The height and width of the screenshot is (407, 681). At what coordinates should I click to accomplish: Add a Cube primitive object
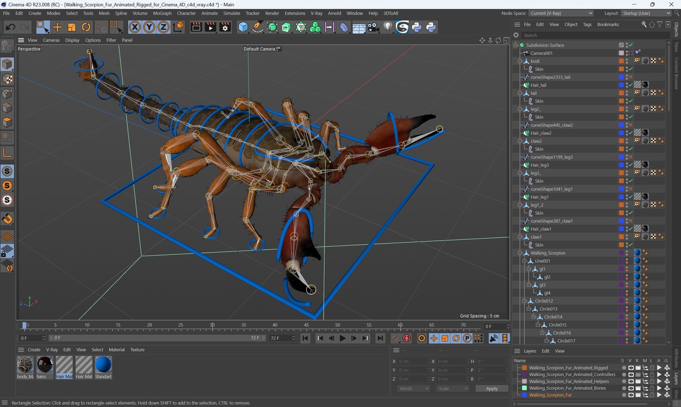[x=243, y=27]
